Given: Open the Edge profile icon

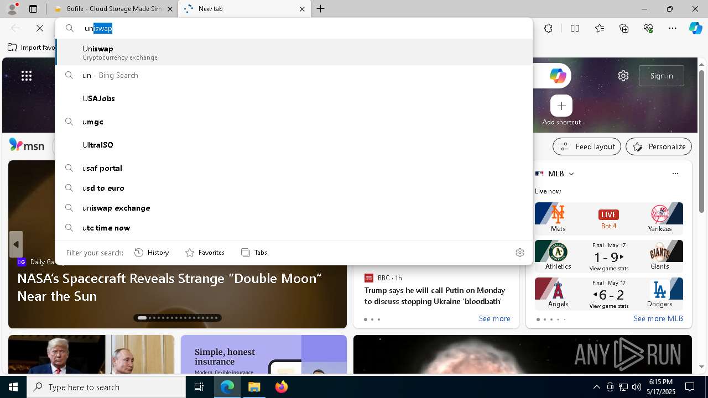Looking at the screenshot, I should point(12,8).
